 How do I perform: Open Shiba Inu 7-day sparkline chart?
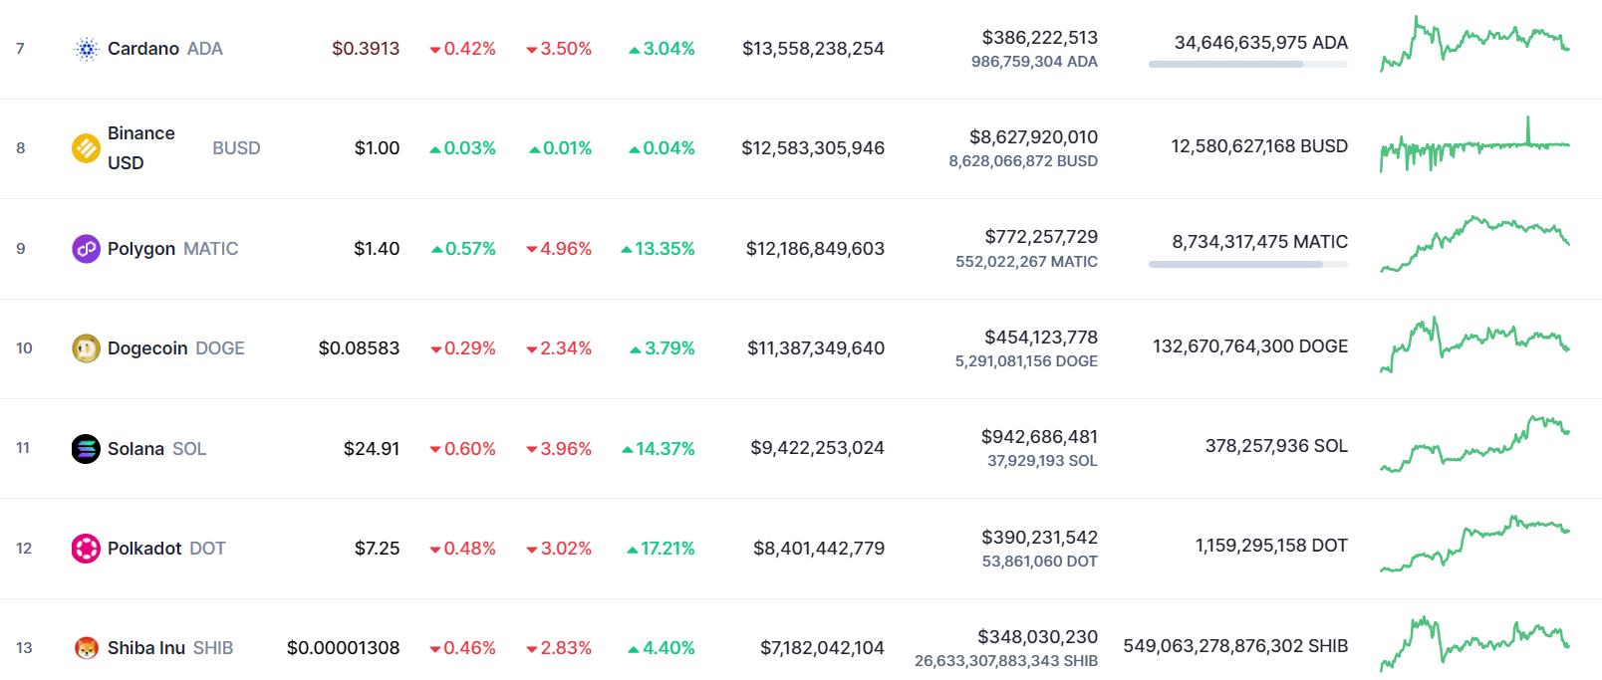[x=1474, y=644]
